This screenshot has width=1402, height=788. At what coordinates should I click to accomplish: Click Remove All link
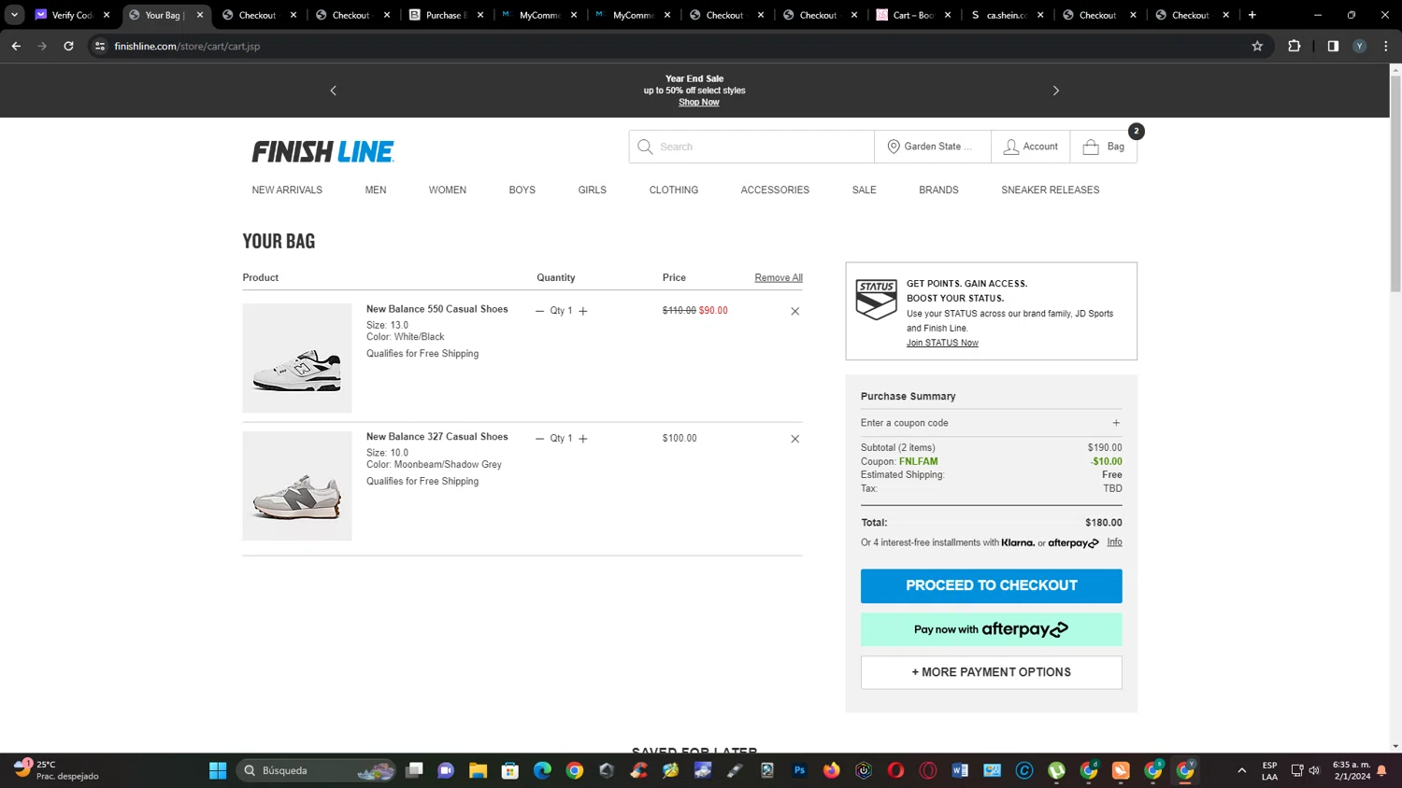[x=779, y=277]
